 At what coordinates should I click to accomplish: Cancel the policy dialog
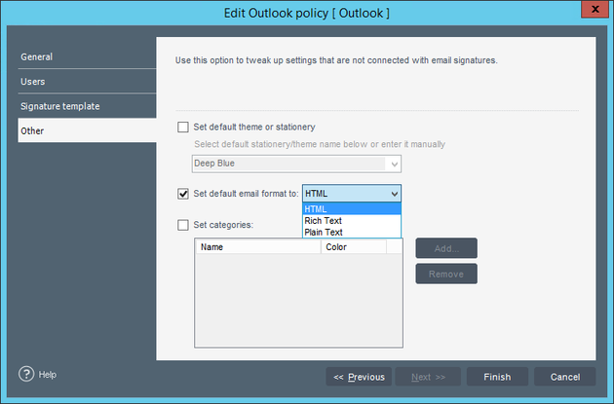tap(565, 377)
